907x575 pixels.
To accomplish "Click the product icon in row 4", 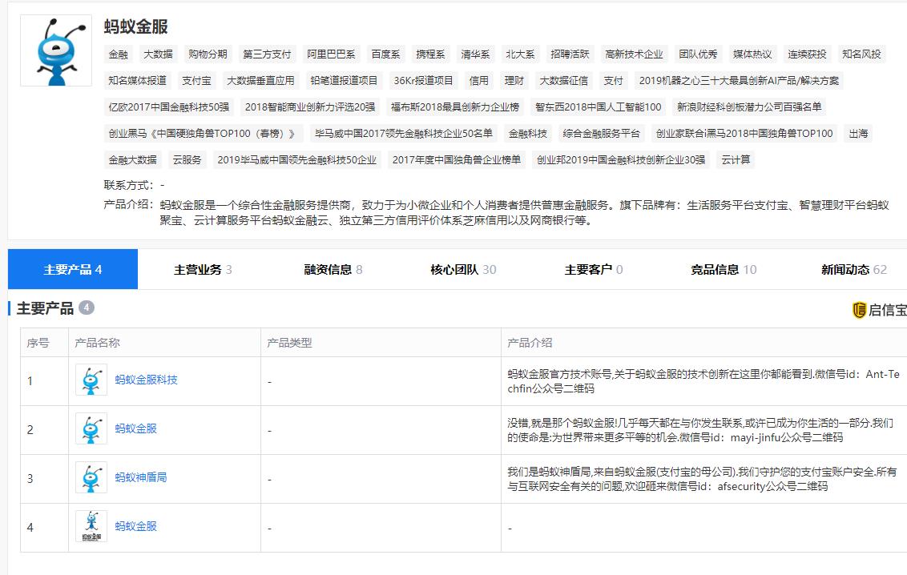I will click(x=91, y=526).
